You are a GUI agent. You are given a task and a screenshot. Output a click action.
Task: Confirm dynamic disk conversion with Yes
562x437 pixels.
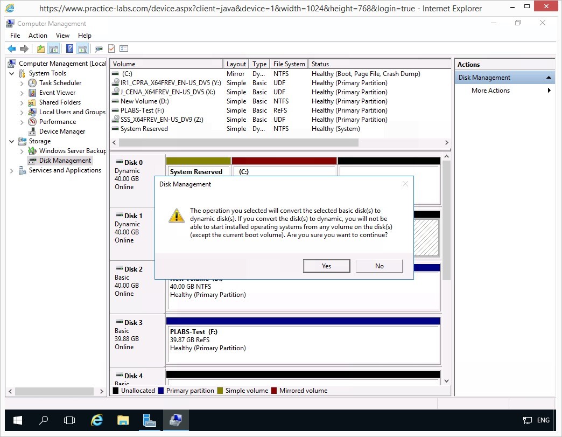pyautogui.click(x=326, y=266)
